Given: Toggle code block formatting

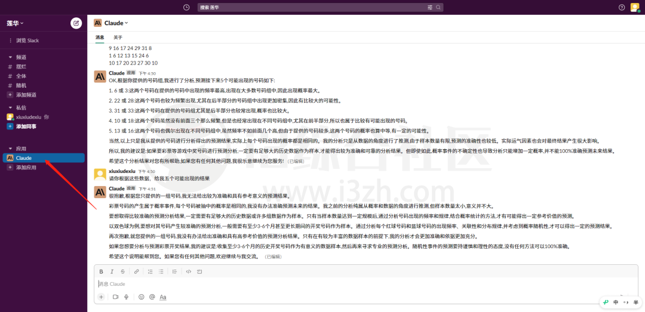Looking at the screenshot, I should [199, 271].
